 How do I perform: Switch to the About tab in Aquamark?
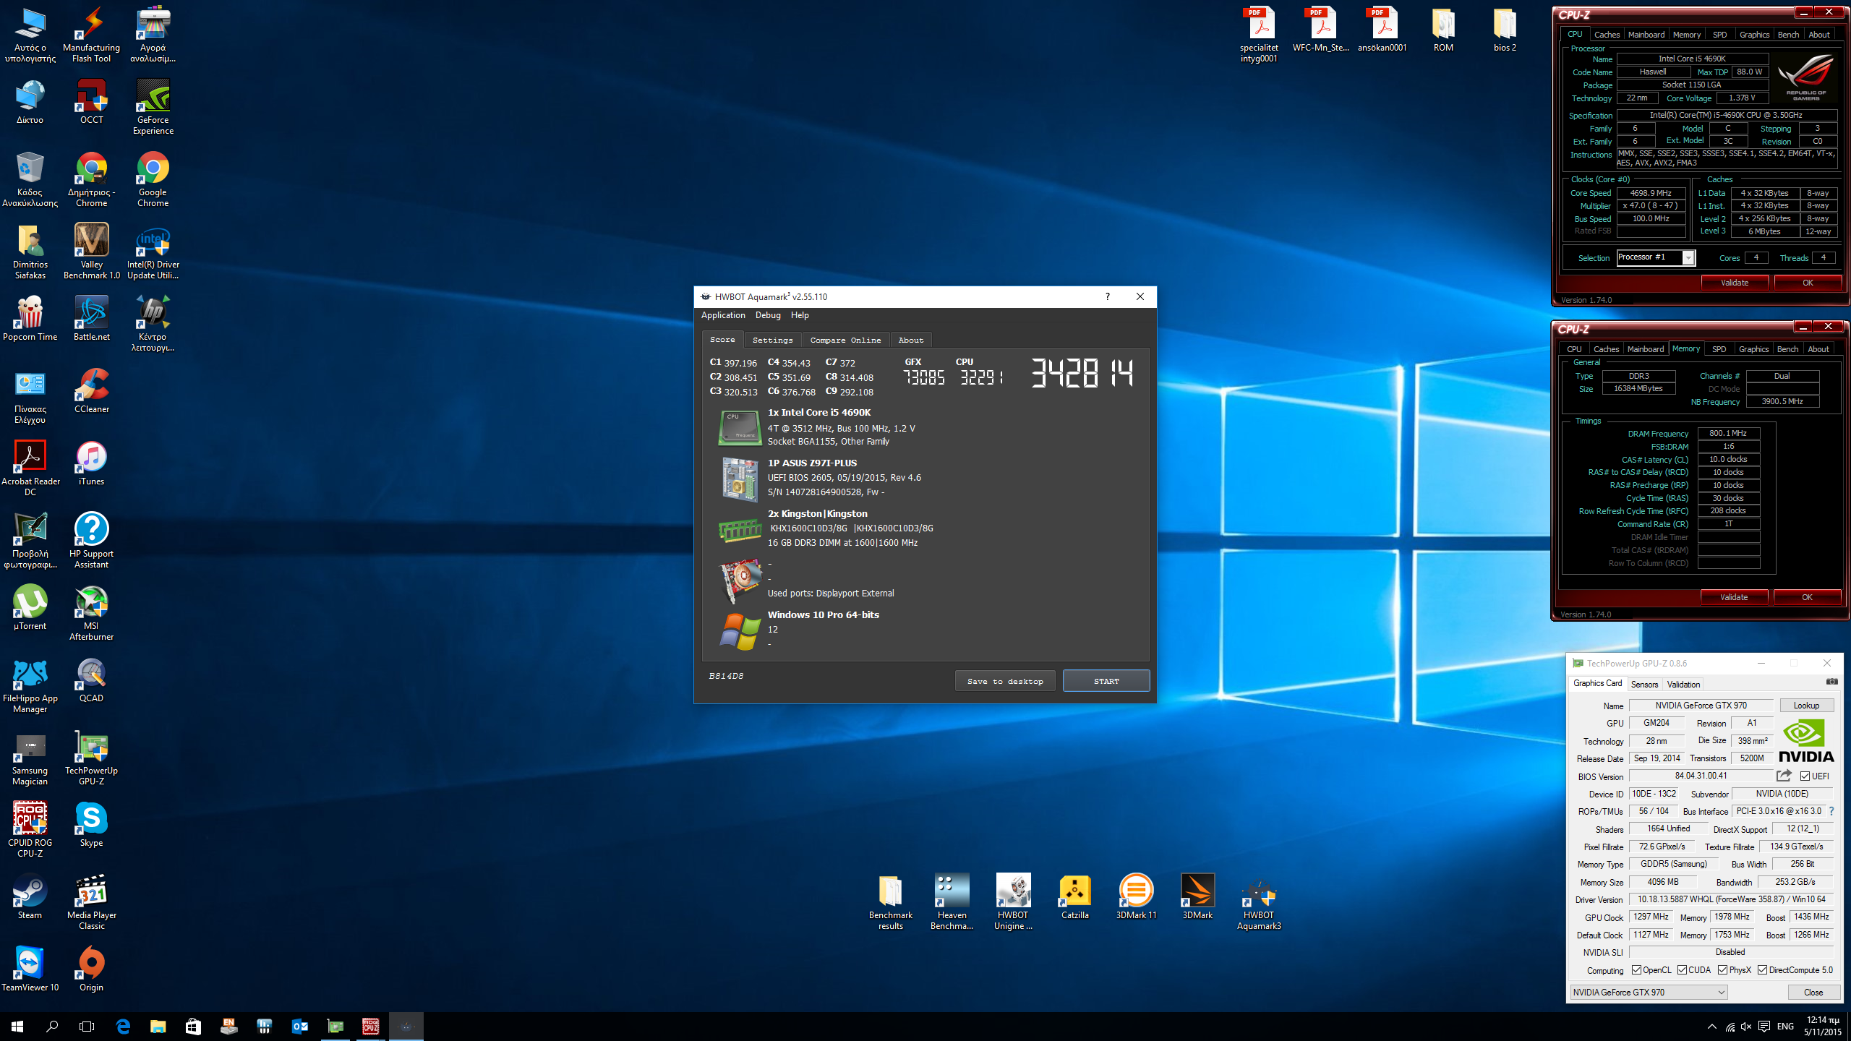click(x=910, y=340)
